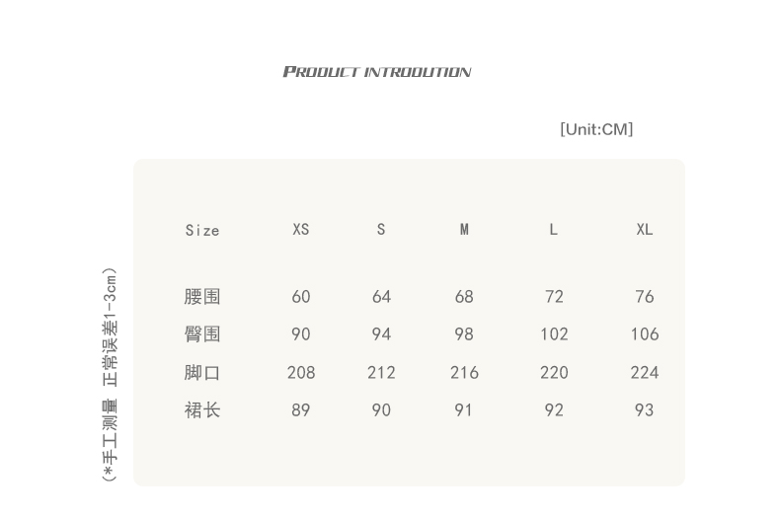
Task: Click the Product Introduction heading
Action: coord(376,72)
